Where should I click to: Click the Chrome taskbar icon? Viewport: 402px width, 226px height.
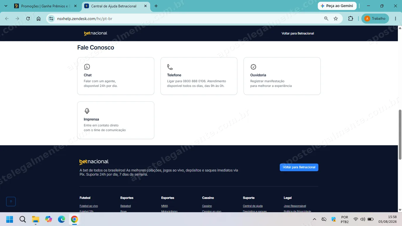[x=75, y=219]
